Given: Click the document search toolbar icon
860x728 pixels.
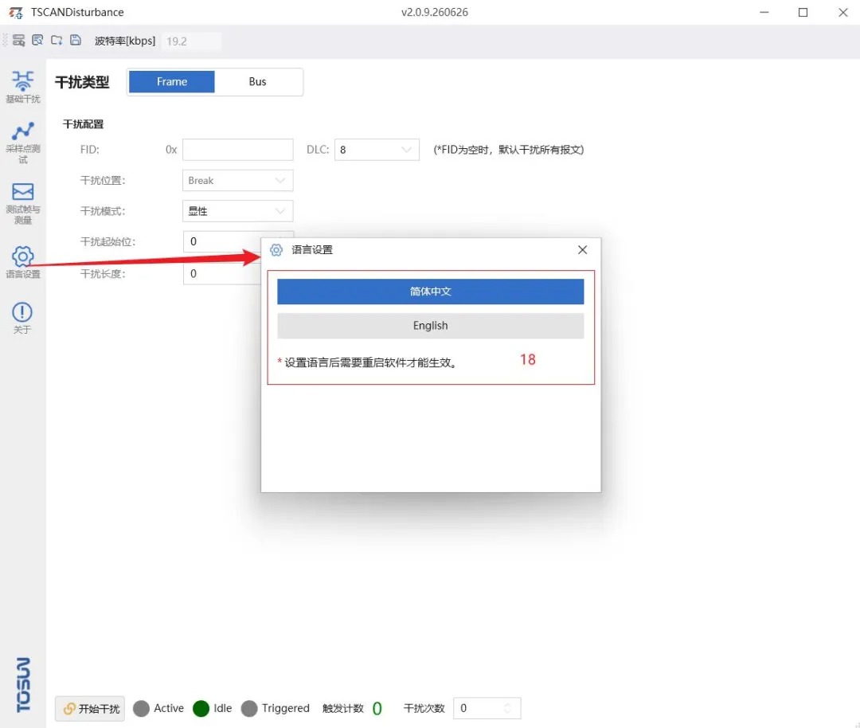Looking at the screenshot, I should (37, 40).
